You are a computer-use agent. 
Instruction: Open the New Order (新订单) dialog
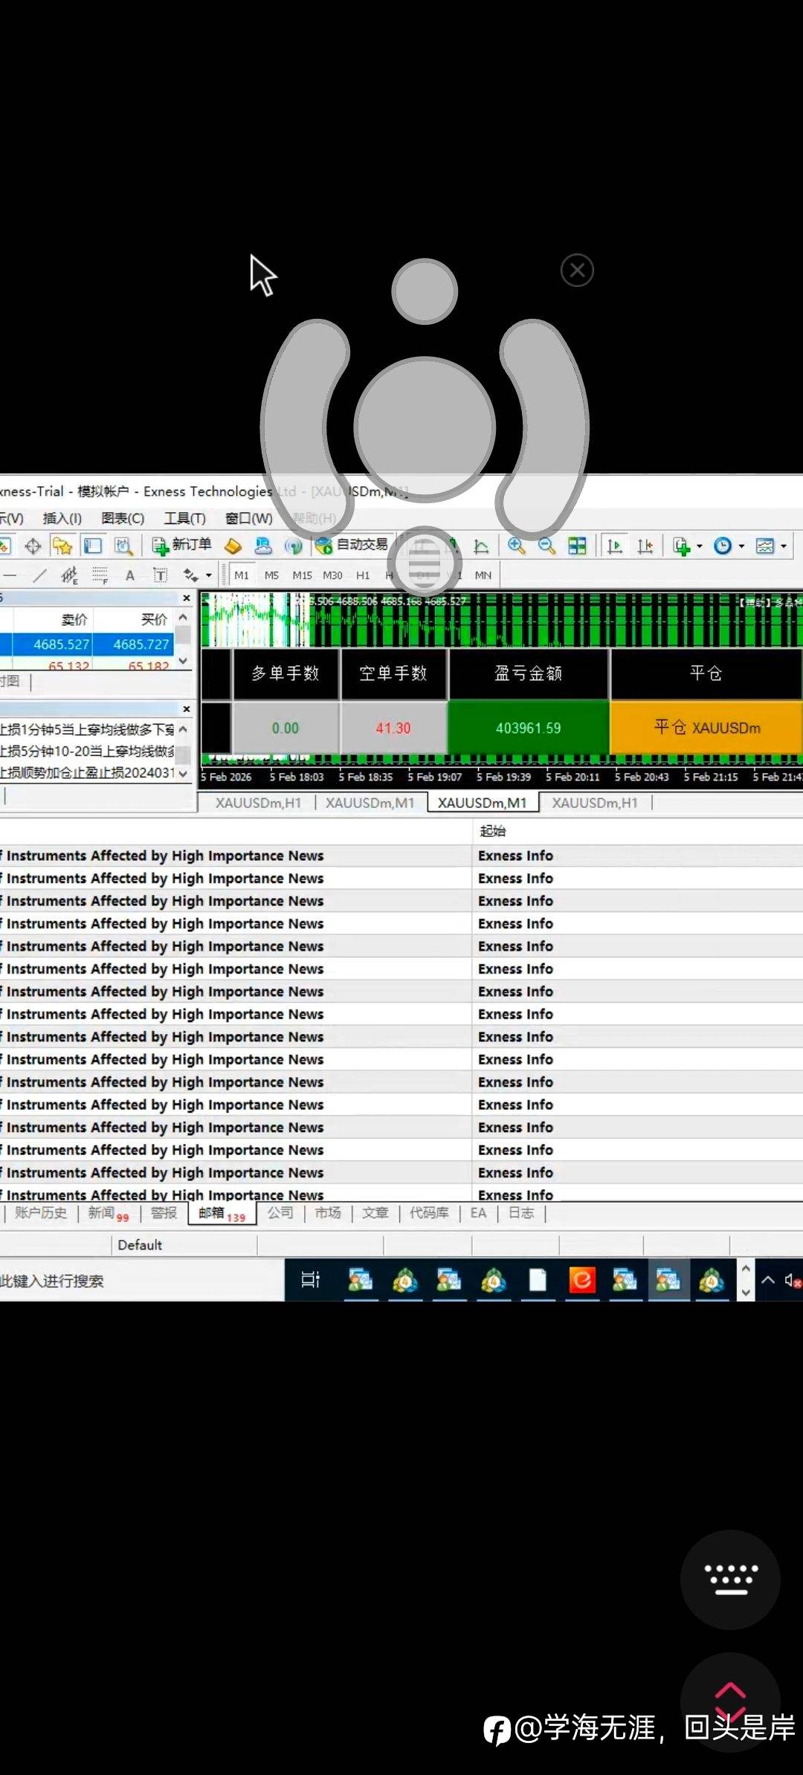point(182,546)
